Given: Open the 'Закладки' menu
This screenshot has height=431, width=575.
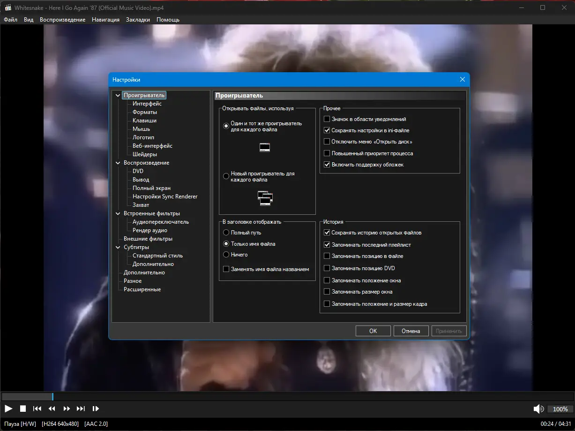Looking at the screenshot, I should 138,20.
